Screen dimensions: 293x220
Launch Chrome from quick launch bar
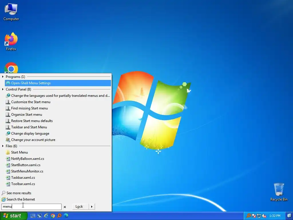tap(53, 216)
